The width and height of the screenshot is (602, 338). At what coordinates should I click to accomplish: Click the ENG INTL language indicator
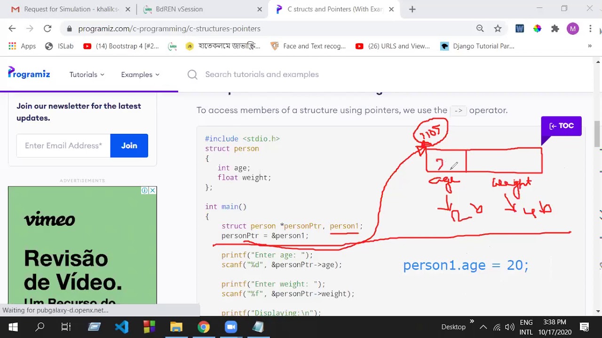[x=526, y=327]
